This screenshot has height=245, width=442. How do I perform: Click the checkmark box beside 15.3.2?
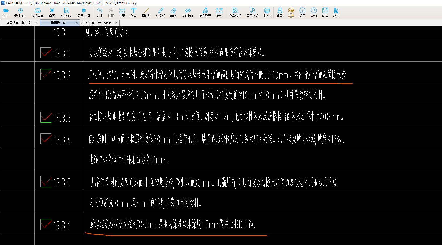pos(46,74)
